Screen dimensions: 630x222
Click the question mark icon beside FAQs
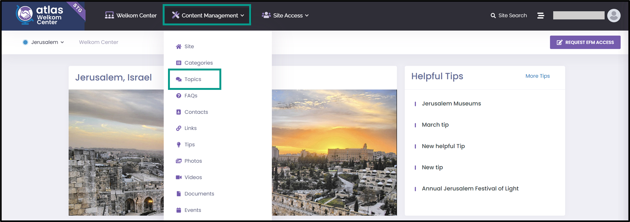[x=179, y=96]
